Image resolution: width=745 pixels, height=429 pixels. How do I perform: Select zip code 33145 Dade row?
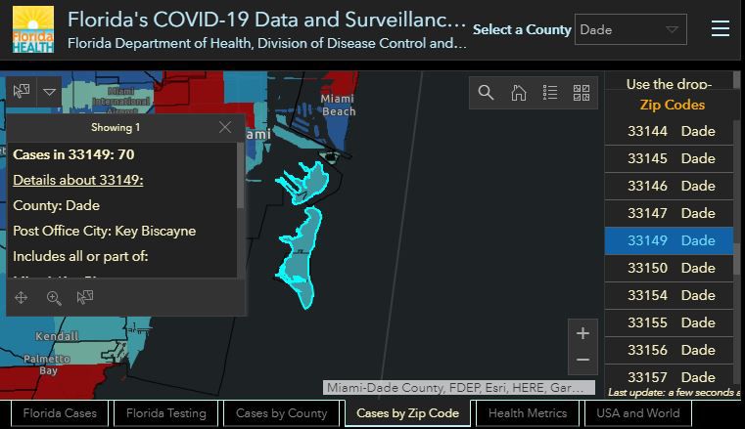click(669, 158)
